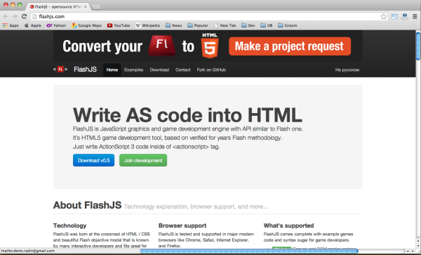Open the New Tab bookmark
Image resolution: width=421 pixels, height=255 pixels.
[x=225, y=25]
